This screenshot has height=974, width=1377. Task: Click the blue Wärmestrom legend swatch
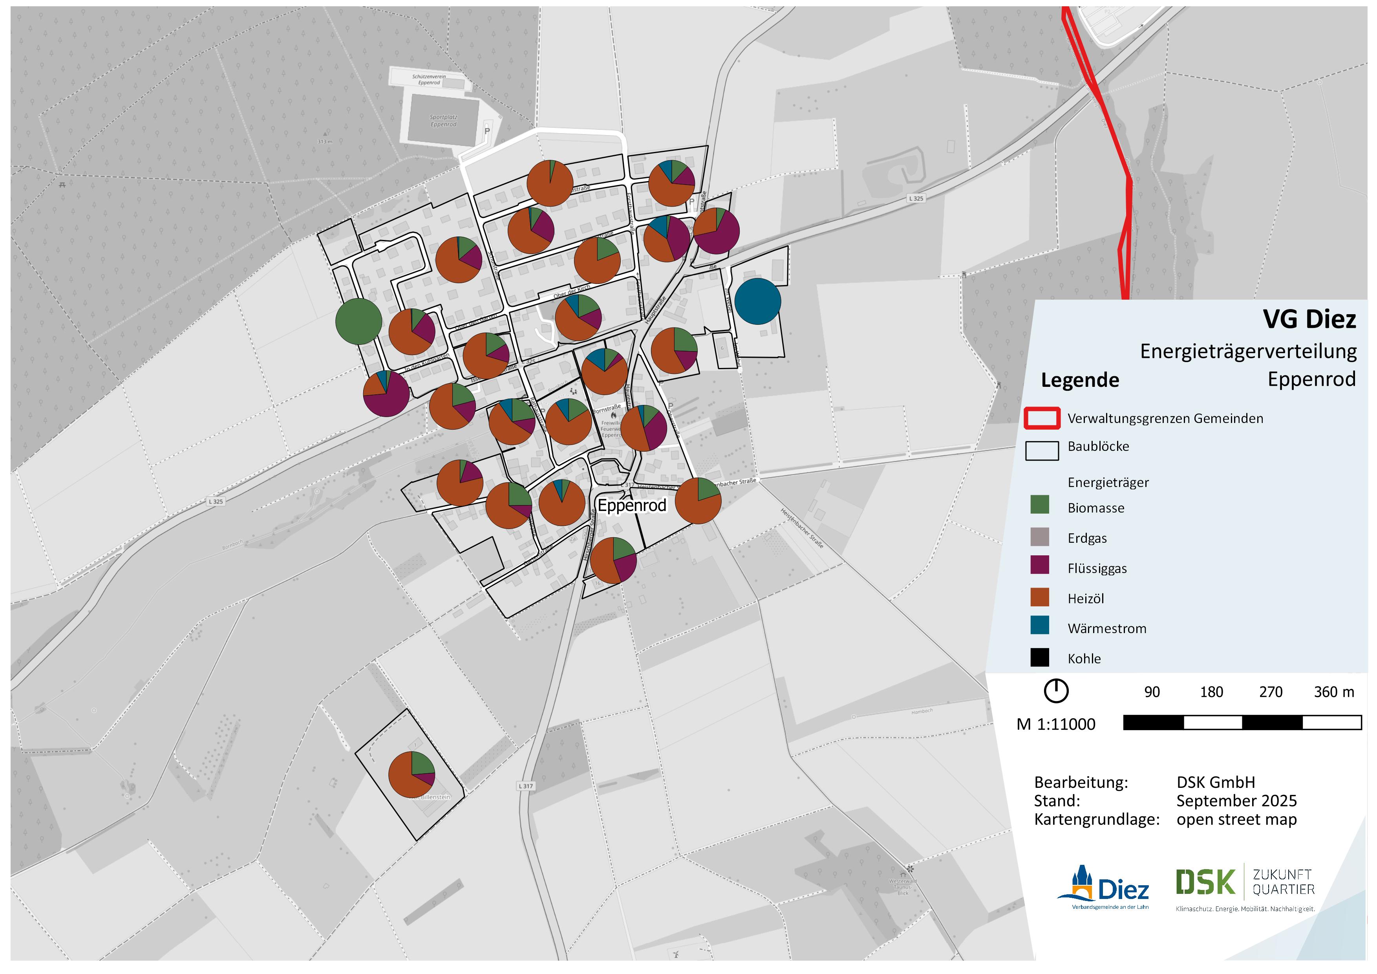(1039, 625)
